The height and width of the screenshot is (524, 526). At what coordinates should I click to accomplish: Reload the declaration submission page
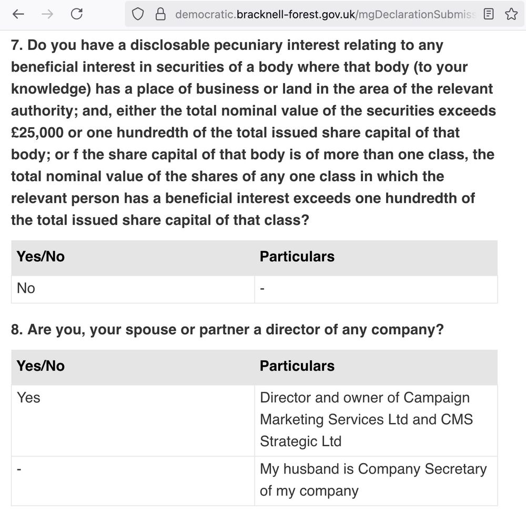coord(77,14)
